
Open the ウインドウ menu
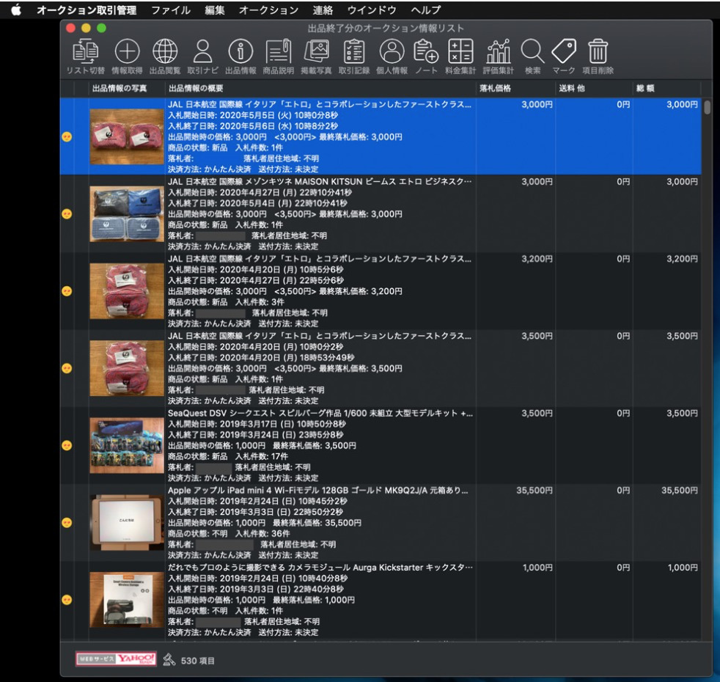click(x=372, y=10)
